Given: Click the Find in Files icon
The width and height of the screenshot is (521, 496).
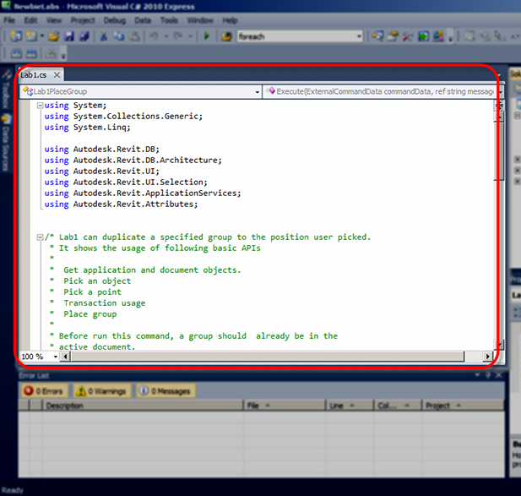Looking at the screenshot, I should 226,35.
